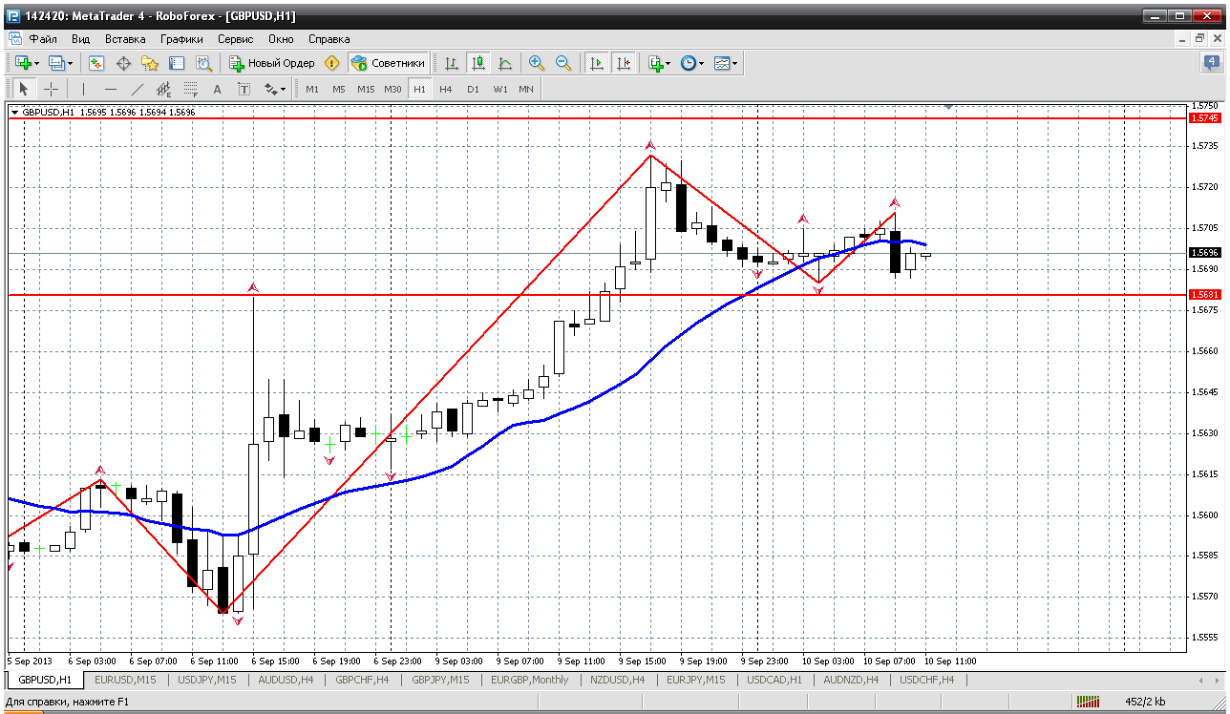Image resolution: width=1230 pixels, height=714 pixels.
Task: Open the Графики menu
Action: coord(181,39)
